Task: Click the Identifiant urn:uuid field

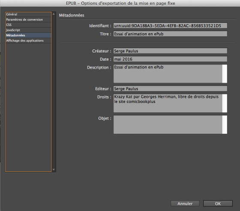Action: 170,26
